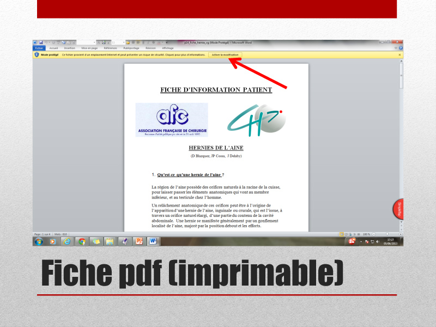Click the AFC association logo image
The height and width of the screenshot is (327, 436).
pyautogui.click(x=172, y=120)
